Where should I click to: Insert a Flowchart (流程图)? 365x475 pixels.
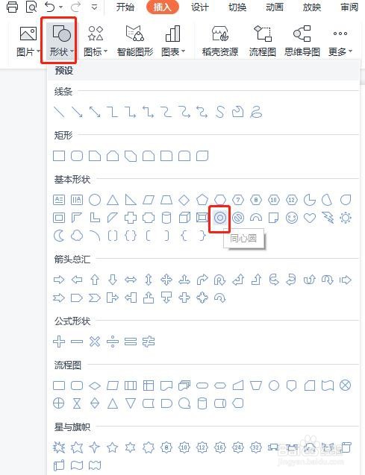263,40
